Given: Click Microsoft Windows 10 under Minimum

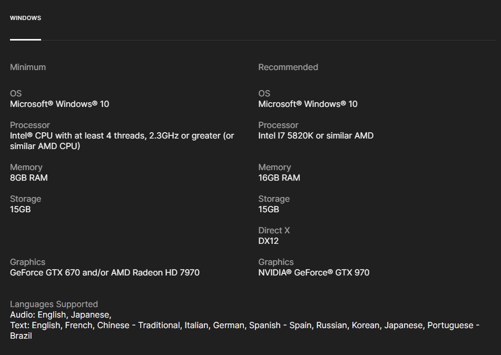Looking at the screenshot, I should [60, 104].
